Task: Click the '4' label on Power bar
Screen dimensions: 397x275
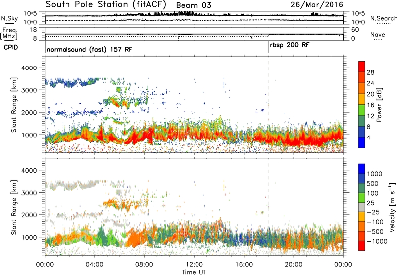Action: (368, 138)
